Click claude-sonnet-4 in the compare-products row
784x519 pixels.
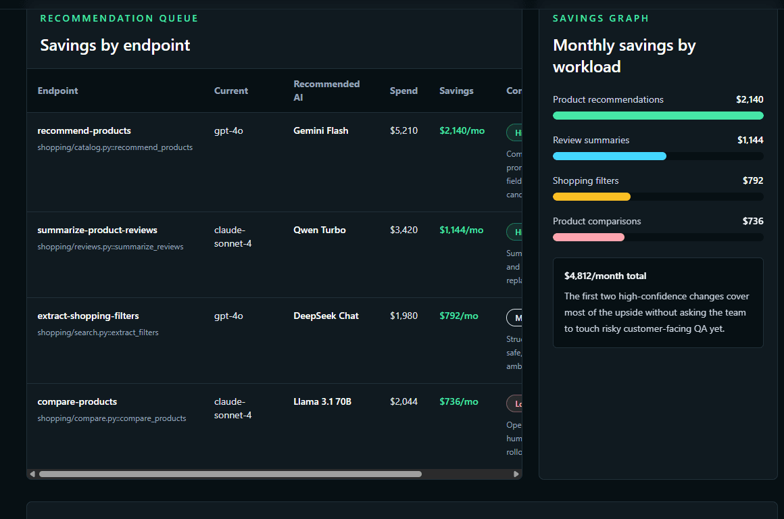233,408
